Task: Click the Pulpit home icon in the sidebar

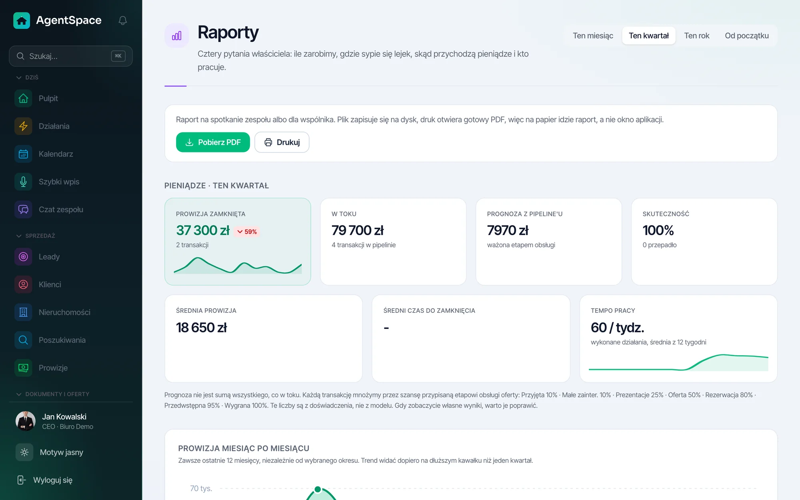Action: [x=23, y=98]
